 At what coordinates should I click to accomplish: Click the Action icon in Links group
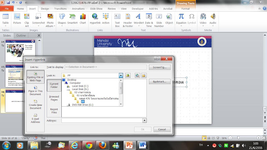[x=106, y=19]
